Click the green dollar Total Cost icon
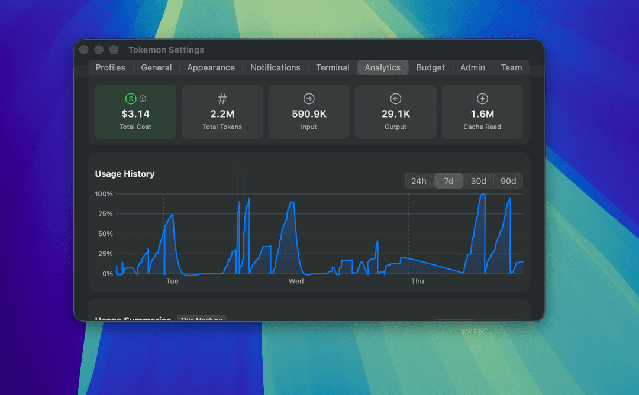The height and width of the screenshot is (395, 639). pos(130,98)
